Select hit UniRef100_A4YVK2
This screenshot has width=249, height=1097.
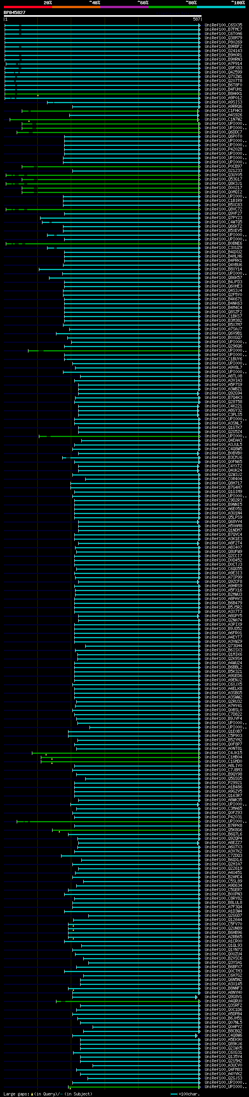click(x=223, y=1074)
